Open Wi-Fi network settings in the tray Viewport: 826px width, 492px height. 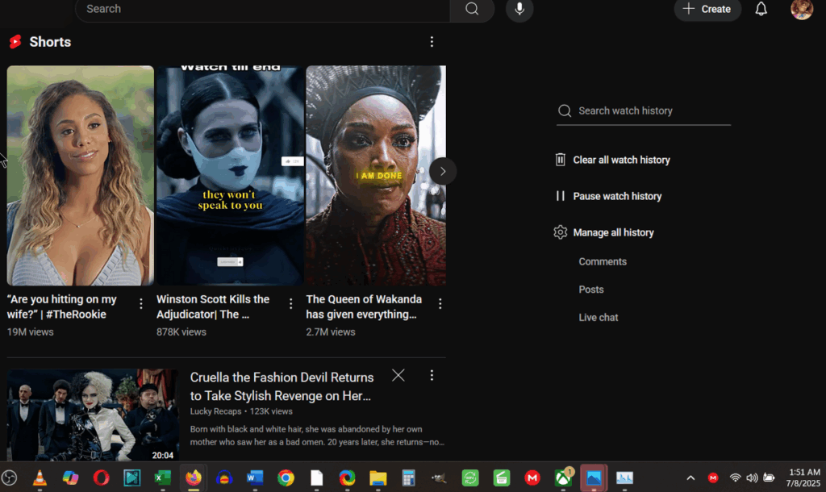(x=736, y=477)
